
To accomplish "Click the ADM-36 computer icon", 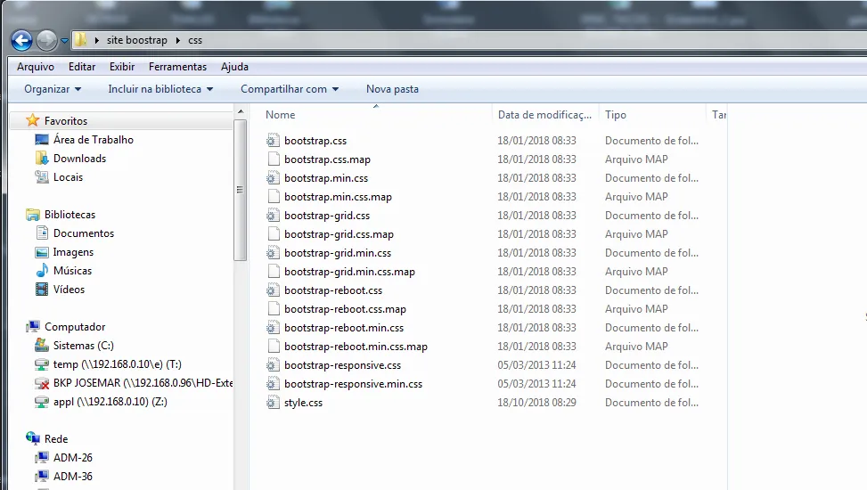I will click(x=42, y=476).
